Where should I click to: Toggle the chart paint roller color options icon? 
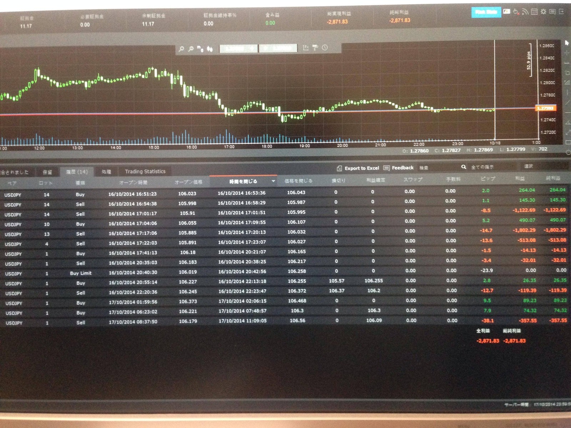(315, 47)
